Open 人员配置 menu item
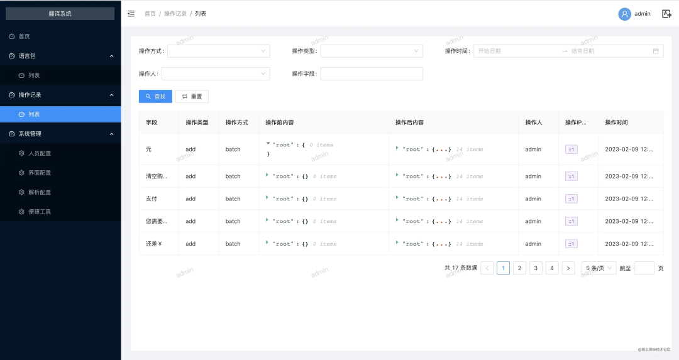This screenshot has height=360, width=679. (x=60, y=153)
